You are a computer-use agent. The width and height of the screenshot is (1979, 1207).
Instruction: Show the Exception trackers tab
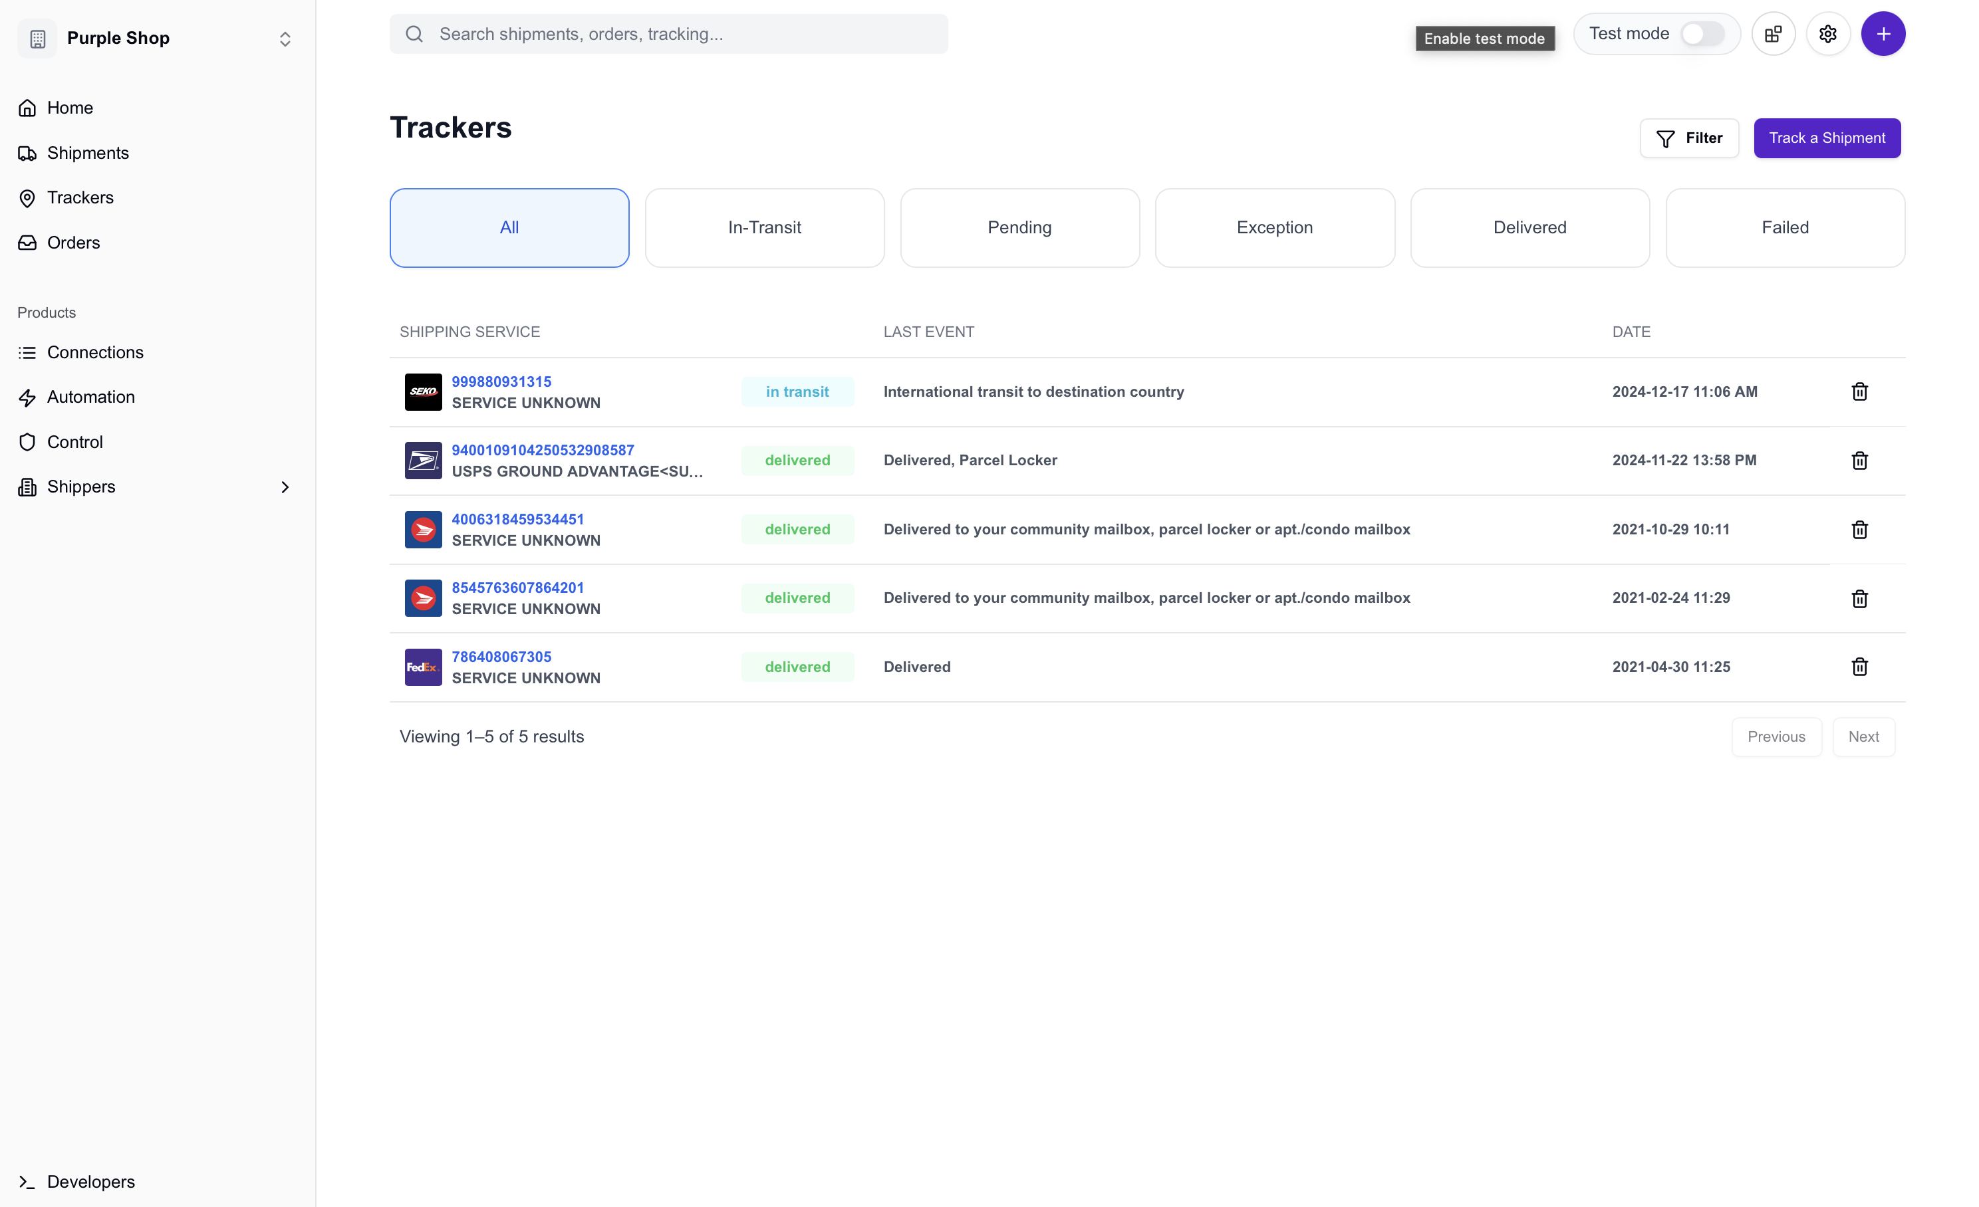[x=1274, y=228]
